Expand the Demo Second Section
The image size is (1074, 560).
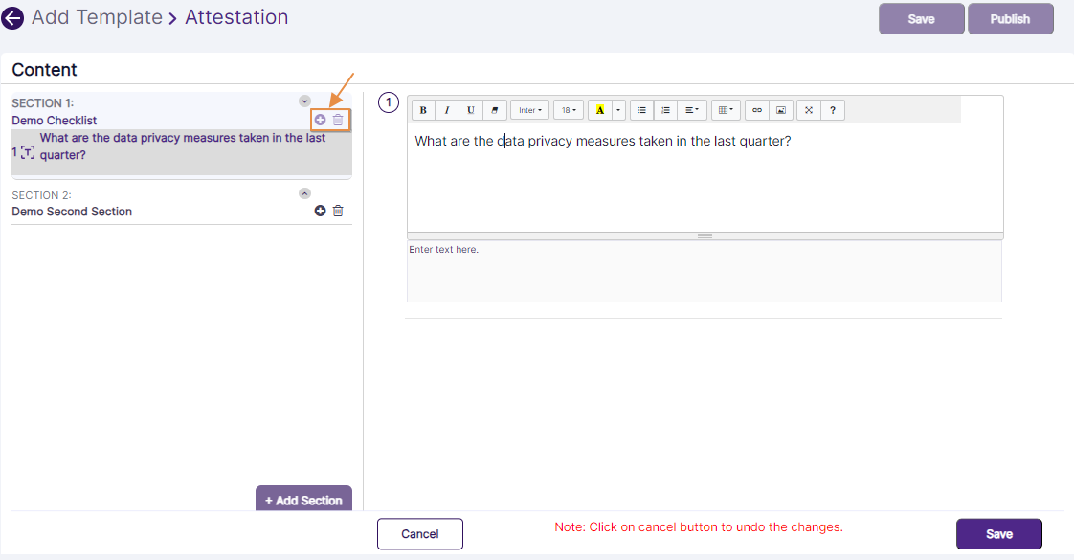(x=304, y=191)
